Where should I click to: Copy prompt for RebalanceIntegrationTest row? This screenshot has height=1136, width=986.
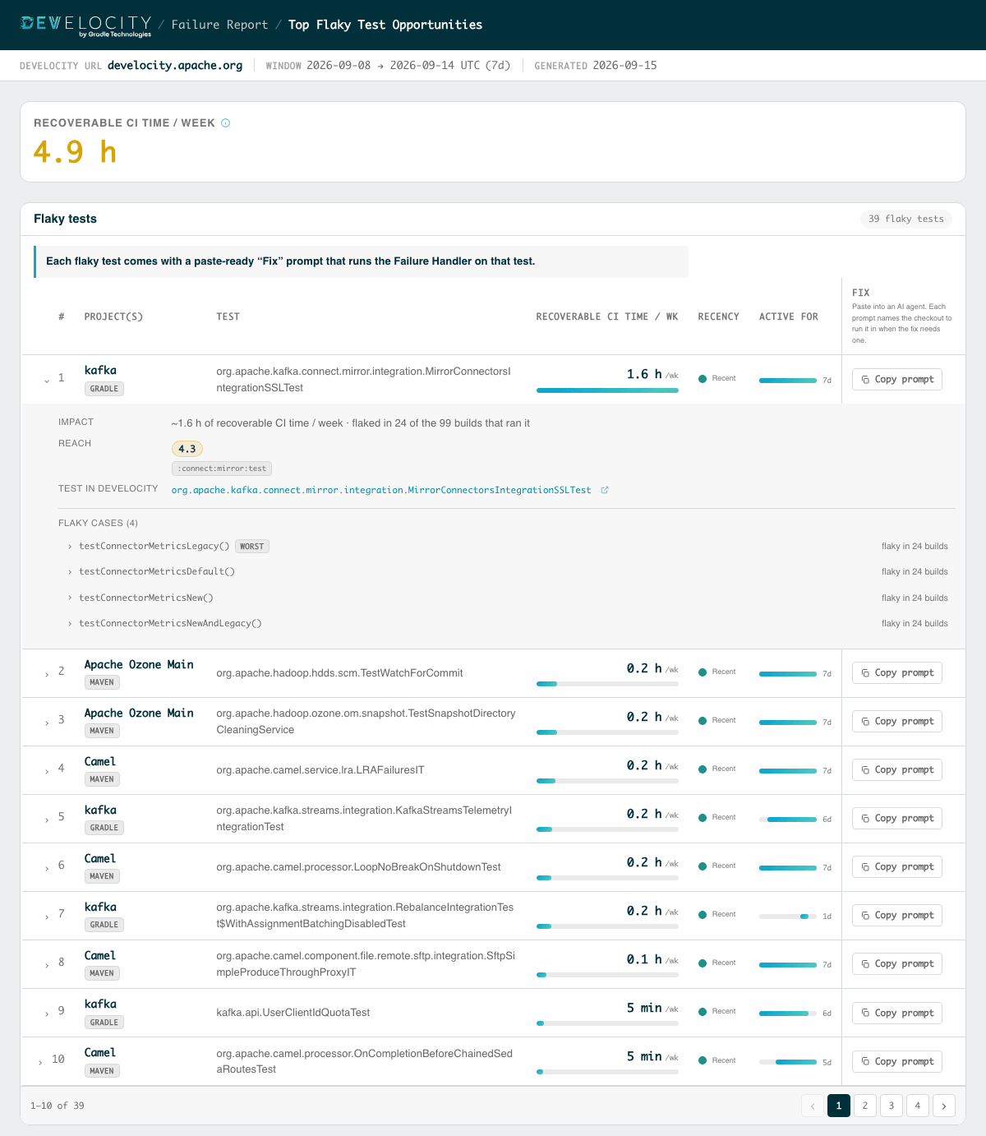tap(897, 915)
